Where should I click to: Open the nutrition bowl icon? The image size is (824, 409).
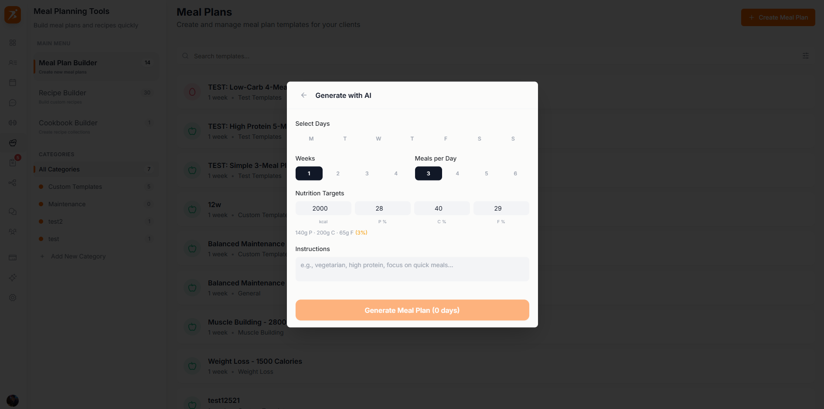click(13, 142)
